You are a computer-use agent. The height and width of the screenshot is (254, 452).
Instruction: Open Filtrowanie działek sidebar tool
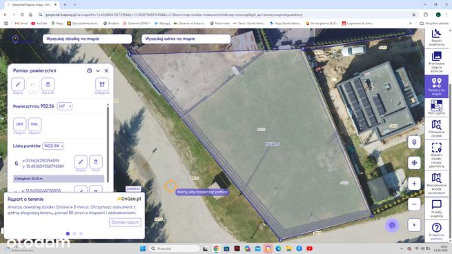click(436, 128)
